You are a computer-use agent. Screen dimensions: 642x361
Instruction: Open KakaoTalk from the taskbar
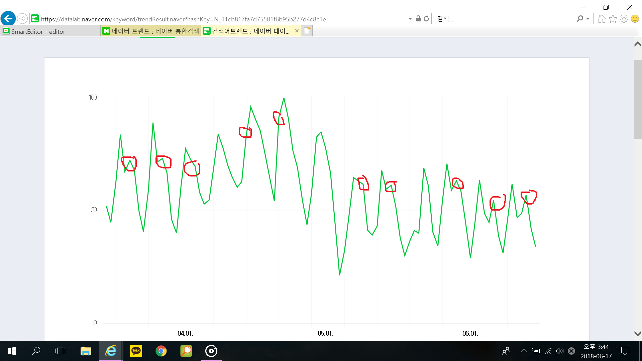pos(136,351)
